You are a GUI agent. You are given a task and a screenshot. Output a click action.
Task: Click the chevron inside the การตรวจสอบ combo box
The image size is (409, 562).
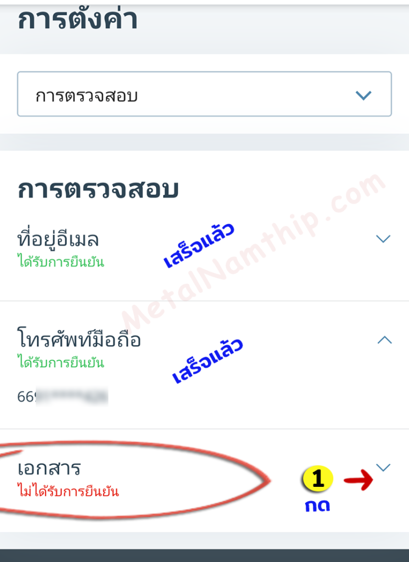(x=363, y=95)
